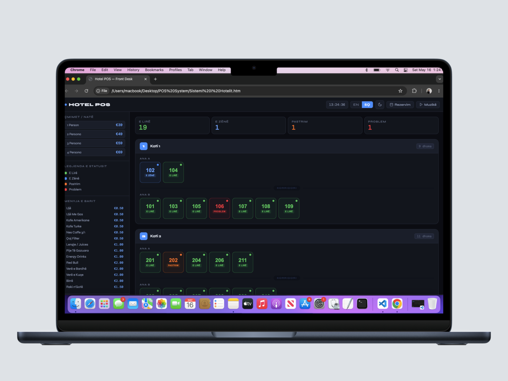The width and height of the screenshot is (508, 381).
Task: Select room 204 card
Action: [196, 262]
